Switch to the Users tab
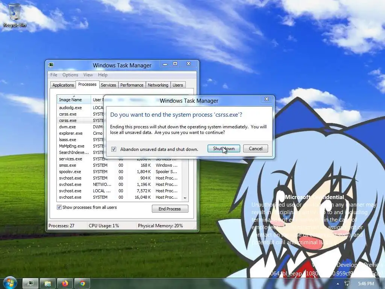 click(x=178, y=85)
